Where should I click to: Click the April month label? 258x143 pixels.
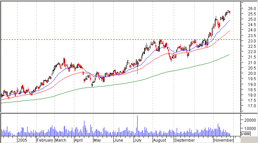79,140
